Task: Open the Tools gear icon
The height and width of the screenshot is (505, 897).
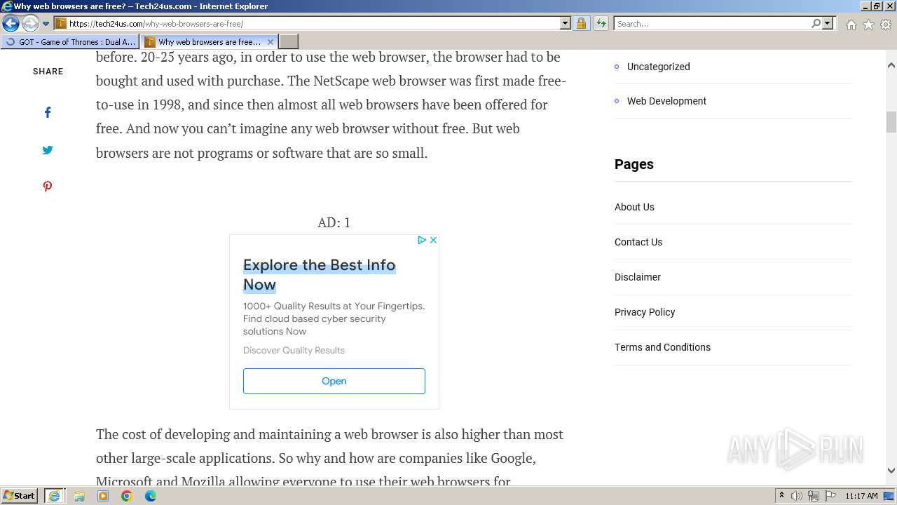Action: coord(886,25)
